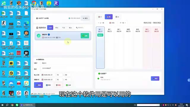This screenshot has height=107, width=190.
Task: Click the green dot beside 在线用户
Action: click(99, 73)
